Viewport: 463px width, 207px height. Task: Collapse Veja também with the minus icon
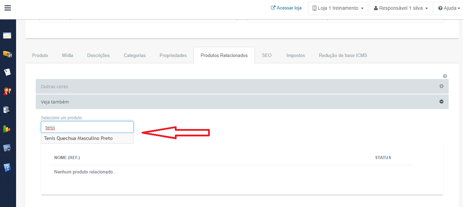pyautogui.click(x=441, y=102)
